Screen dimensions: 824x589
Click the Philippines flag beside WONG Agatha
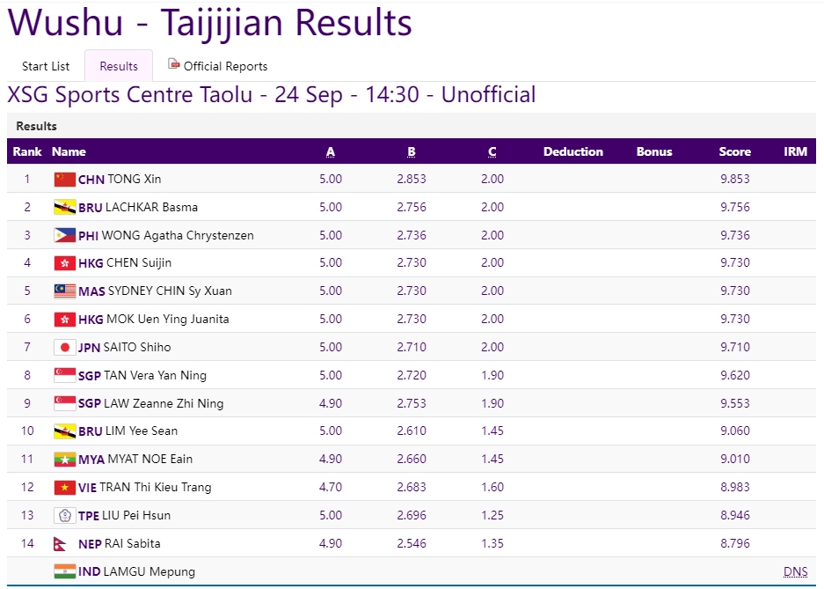click(x=65, y=235)
